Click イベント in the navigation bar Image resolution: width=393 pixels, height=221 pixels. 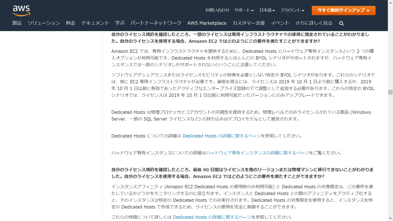click(281, 23)
